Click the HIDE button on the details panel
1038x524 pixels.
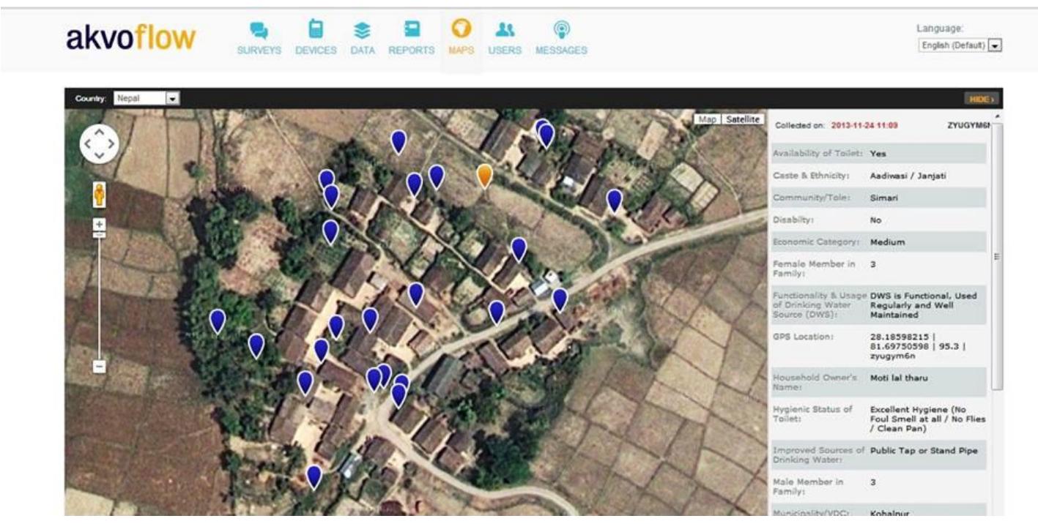pos(982,99)
